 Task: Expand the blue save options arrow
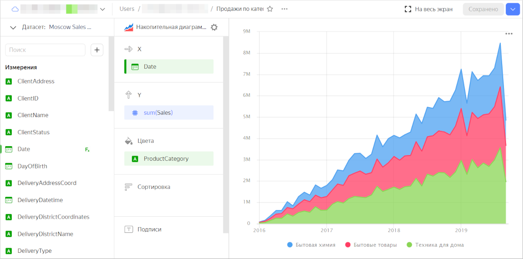513,9
